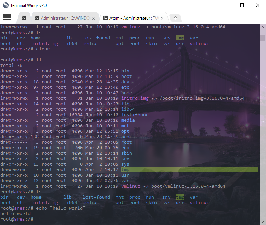Select the Atom - Administrateur tab
266x225 pixels.
click(134, 18)
